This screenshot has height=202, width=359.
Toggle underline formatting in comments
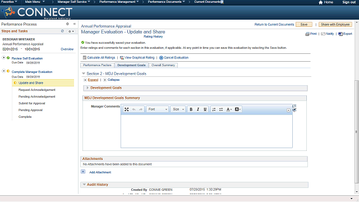click(x=205, y=109)
